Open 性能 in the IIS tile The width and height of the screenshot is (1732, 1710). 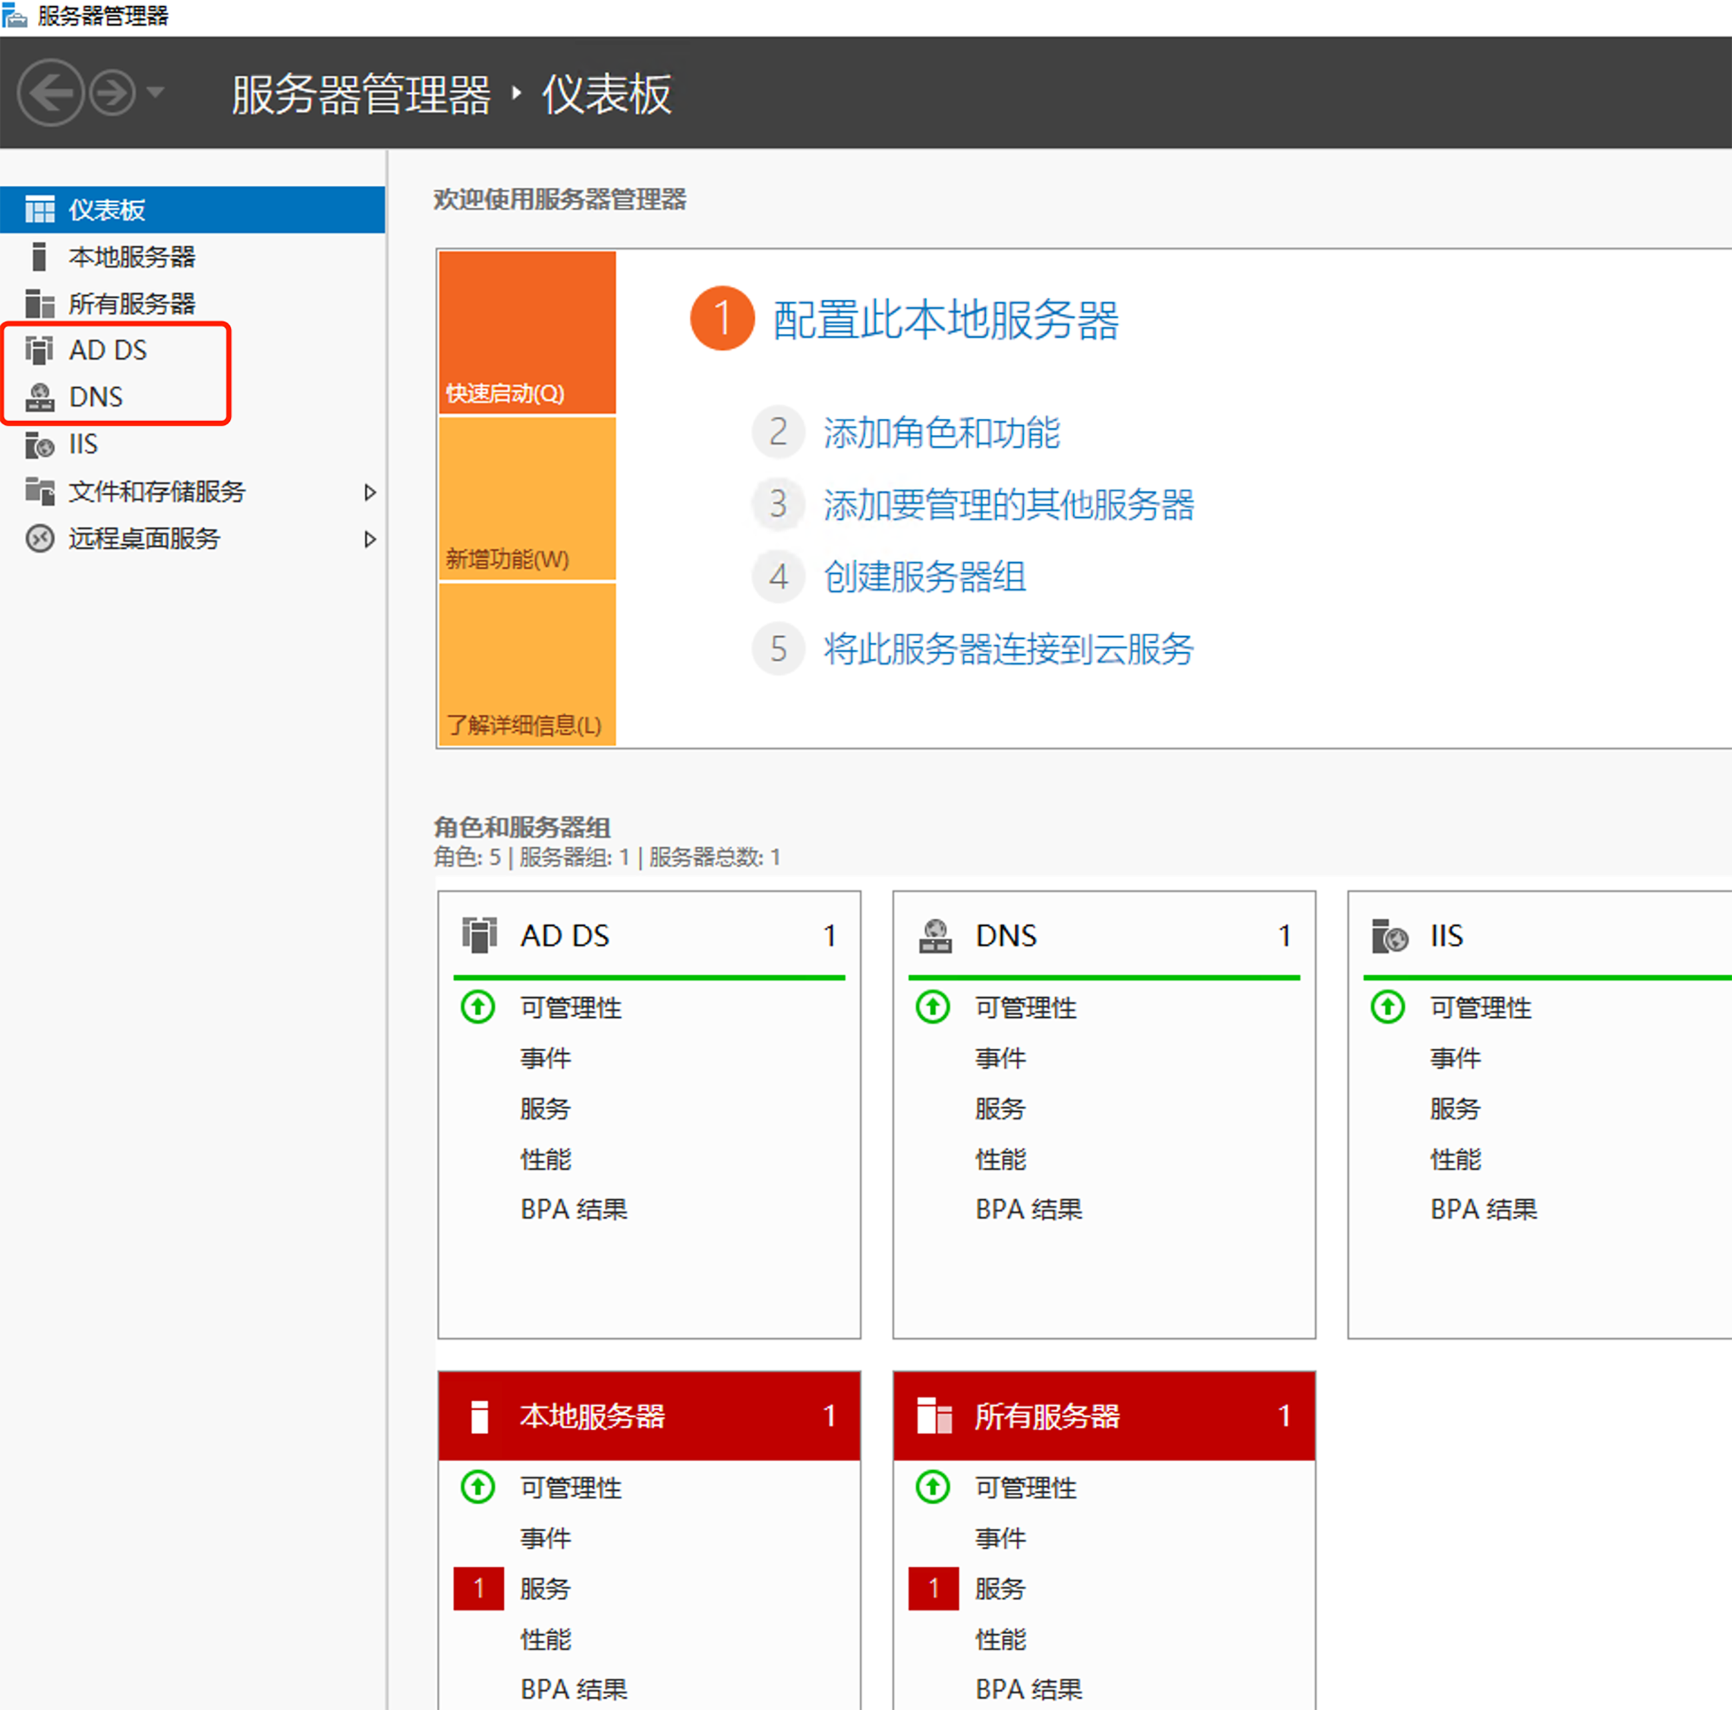[x=1455, y=1159]
